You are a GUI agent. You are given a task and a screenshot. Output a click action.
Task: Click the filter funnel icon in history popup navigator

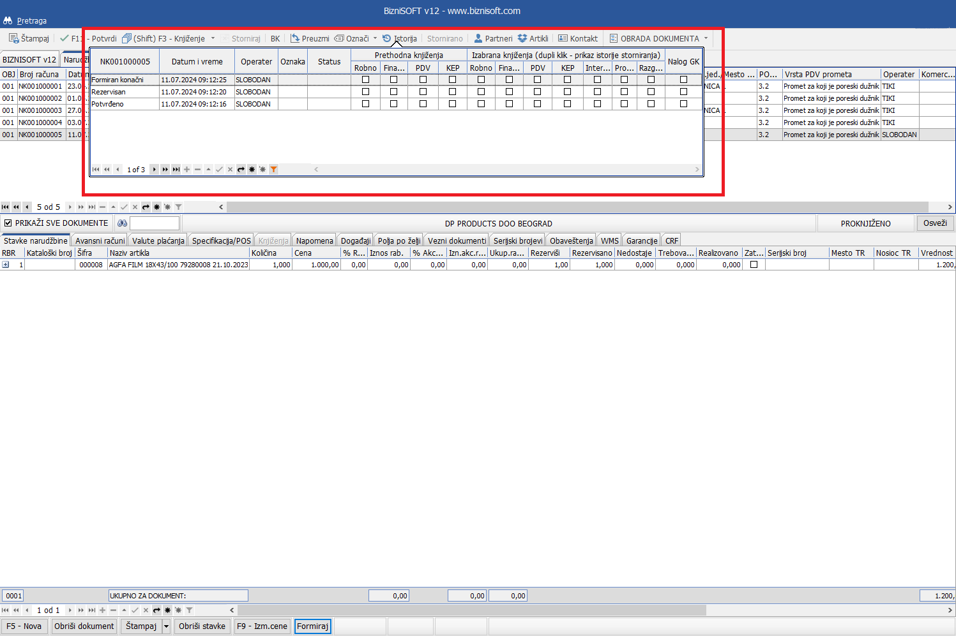273,170
